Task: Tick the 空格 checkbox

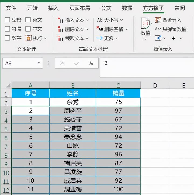Action: (7, 20)
